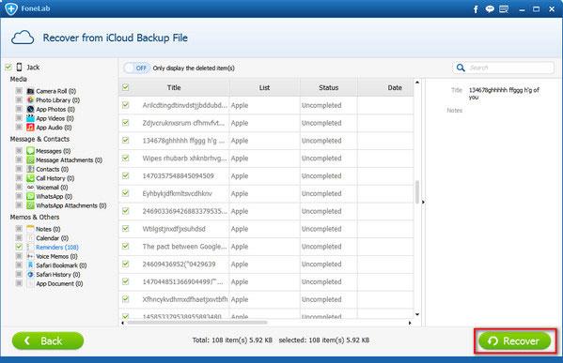Viewport: 563px width, 363px height.
Task: Click the FoneLab shield logo
Action: (x=11, y=8)
